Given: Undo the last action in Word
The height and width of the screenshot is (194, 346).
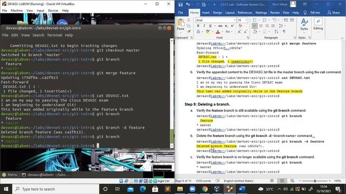Looking at the screenshot, I should [x=188, y=4].
